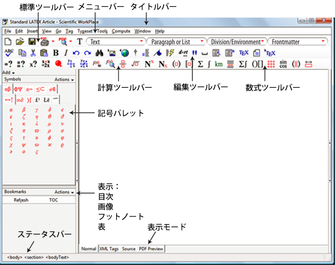
Task: Insert a subscript with the N subscript icon
Action: pos(163,64)
